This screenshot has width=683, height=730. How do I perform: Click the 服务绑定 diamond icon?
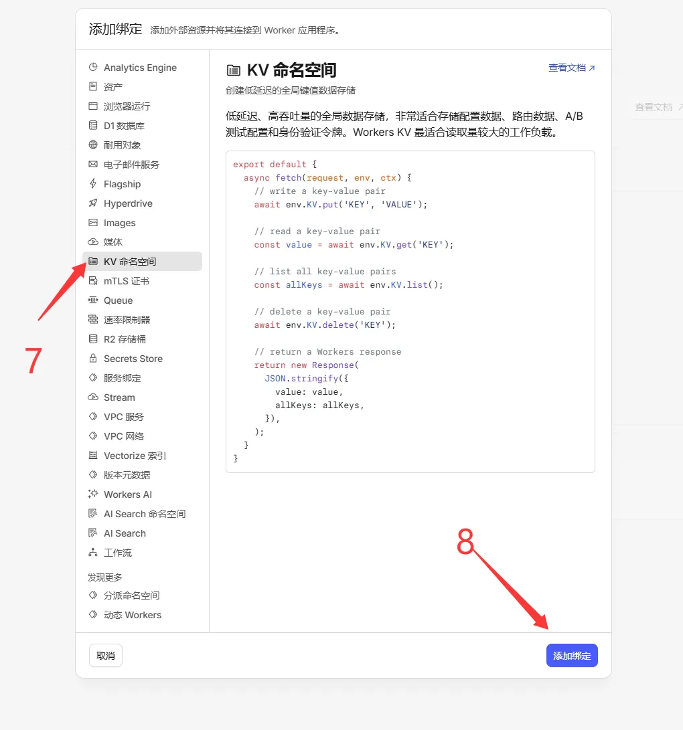click(x=93, y=377)
